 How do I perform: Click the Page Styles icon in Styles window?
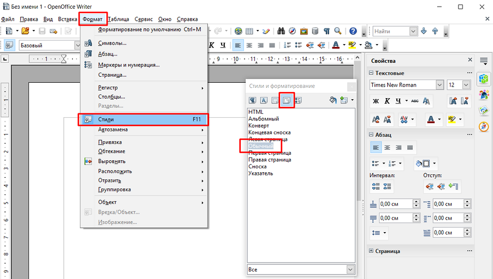click(287, 100)
